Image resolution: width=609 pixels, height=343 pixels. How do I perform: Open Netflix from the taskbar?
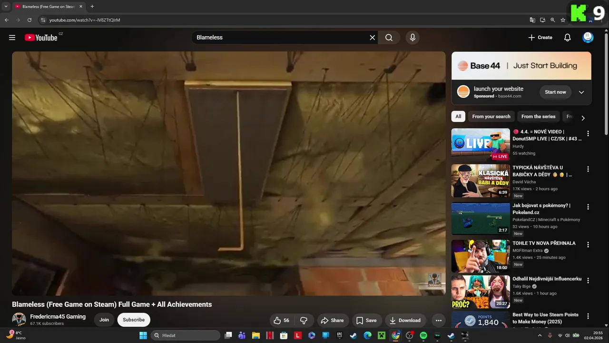(x=270, y=335)
